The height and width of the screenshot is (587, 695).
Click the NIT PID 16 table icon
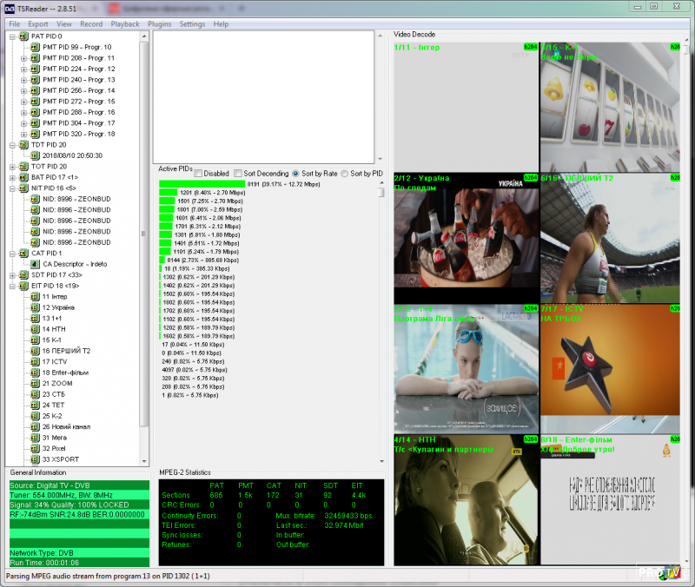(x=23, y=188)
